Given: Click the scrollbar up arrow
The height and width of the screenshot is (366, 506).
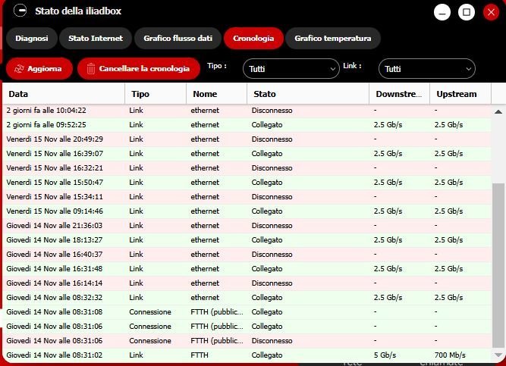Looking at the screenshot, I should coord(498,112).
